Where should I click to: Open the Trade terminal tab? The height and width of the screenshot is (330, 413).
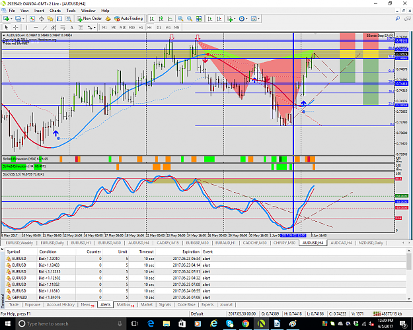pyautogui.click(x=14, y=304)
